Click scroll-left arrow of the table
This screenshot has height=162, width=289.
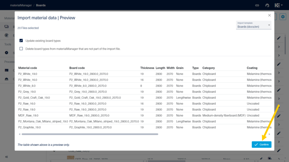pyautogui.click(x=19, y=134)
